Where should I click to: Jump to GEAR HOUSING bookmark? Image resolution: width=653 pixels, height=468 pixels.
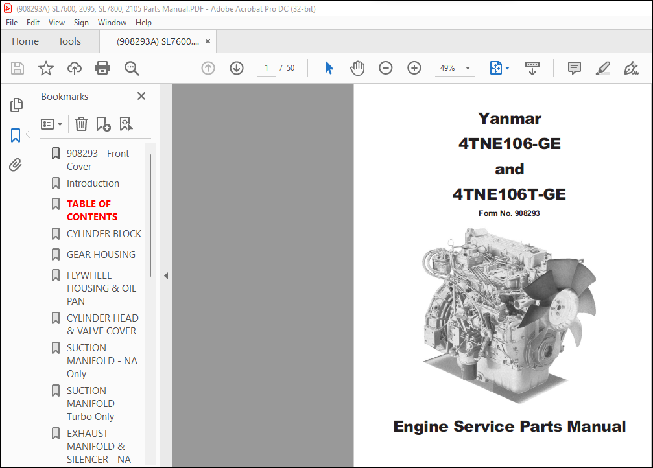(101, 254)
